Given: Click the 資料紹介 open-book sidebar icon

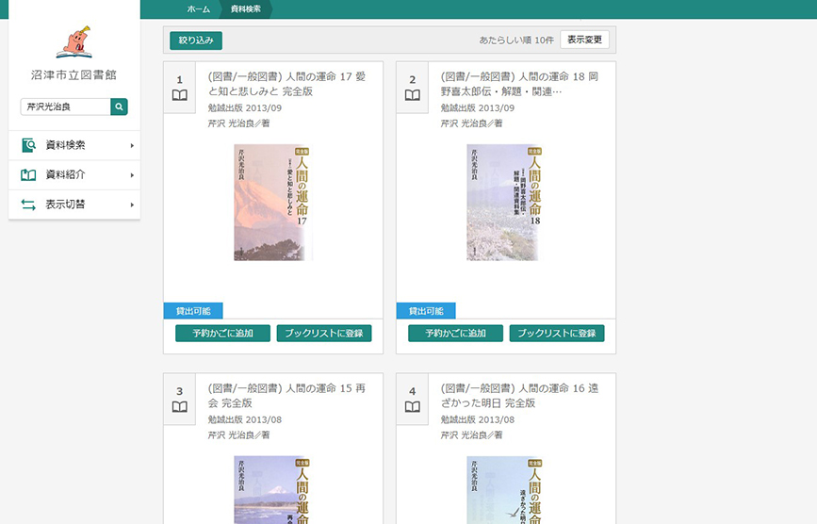Looking at the screenshot, I should click(x=28, y=175).
